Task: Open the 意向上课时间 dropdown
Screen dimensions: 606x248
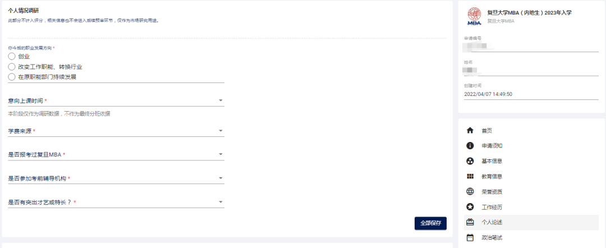Action: point(221,101)
